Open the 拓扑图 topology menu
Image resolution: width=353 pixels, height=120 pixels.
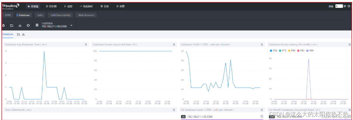(x=51, y=6)
